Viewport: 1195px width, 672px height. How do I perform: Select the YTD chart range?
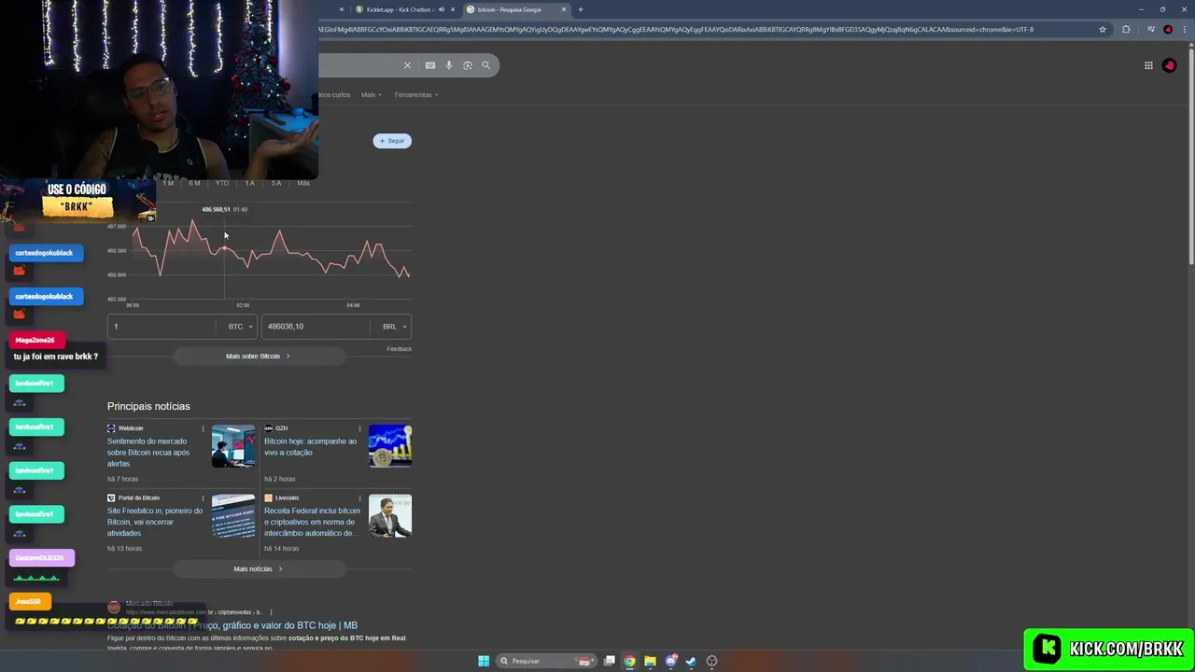(222, 183)
